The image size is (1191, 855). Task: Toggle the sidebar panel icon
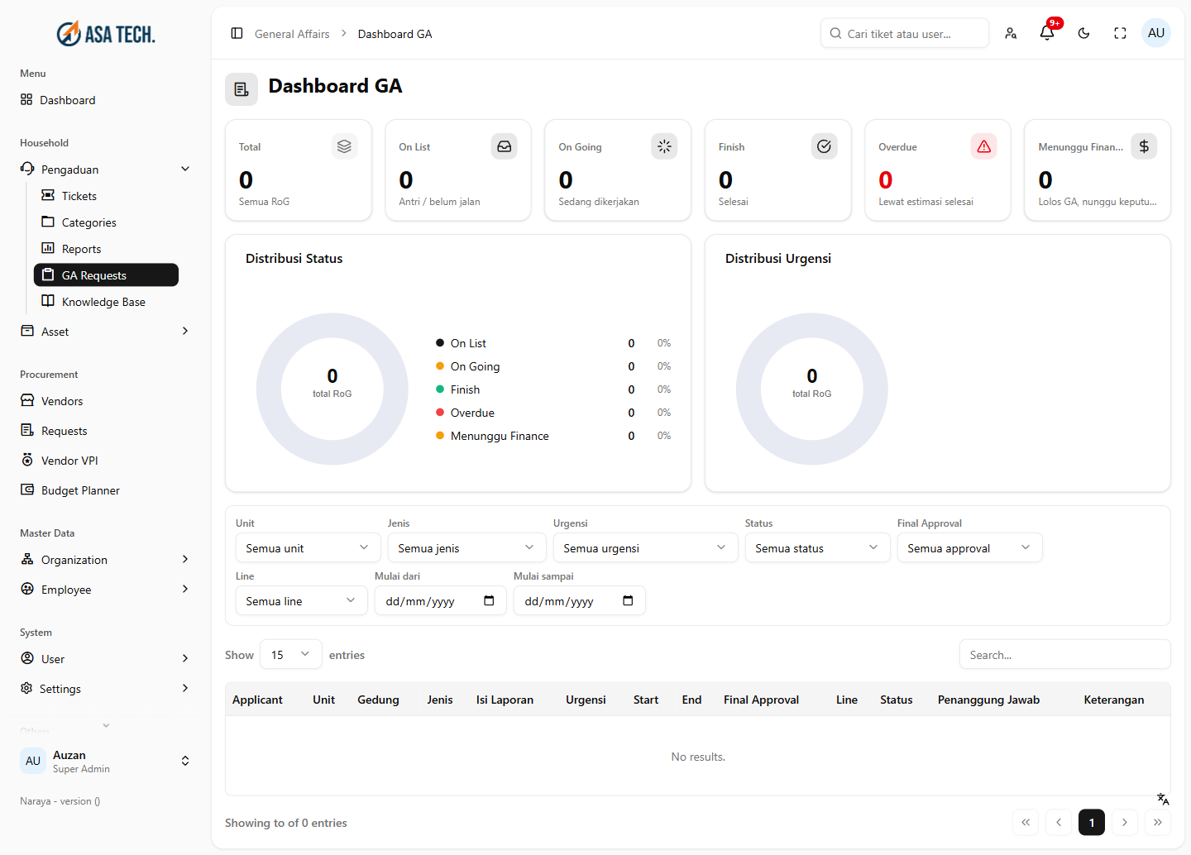tap(237, 34)
